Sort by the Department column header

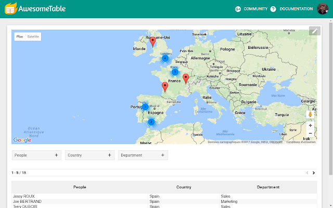[x=268, y=187]
